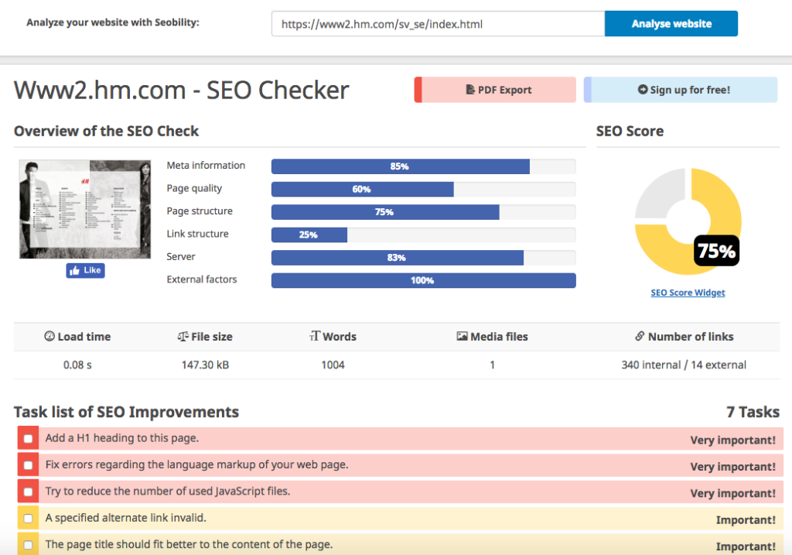This screenshot has height=555, width=792.
Task: Open the SEO Score Widget link
Action: pyautogui.click(x=688, y=293)
